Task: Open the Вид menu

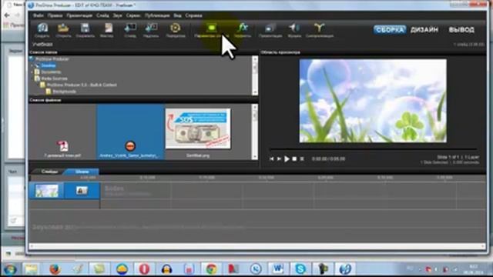Action: [x=177, y=15]
